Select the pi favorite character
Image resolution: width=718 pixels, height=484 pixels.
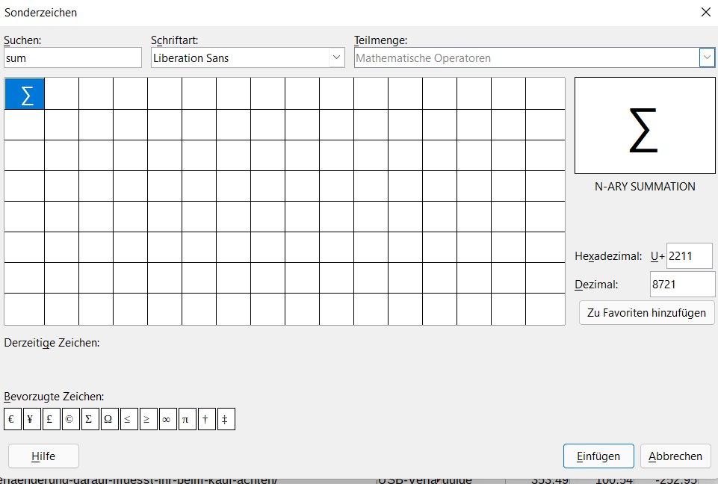187,419
